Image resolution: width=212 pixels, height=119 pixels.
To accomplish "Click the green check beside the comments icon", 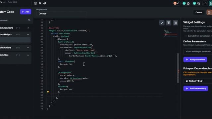I will coord(194,3).
